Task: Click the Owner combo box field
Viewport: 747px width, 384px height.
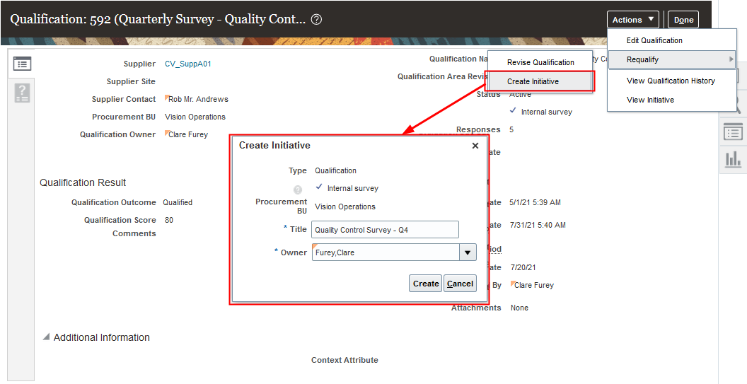Action: tap(386, 252)
